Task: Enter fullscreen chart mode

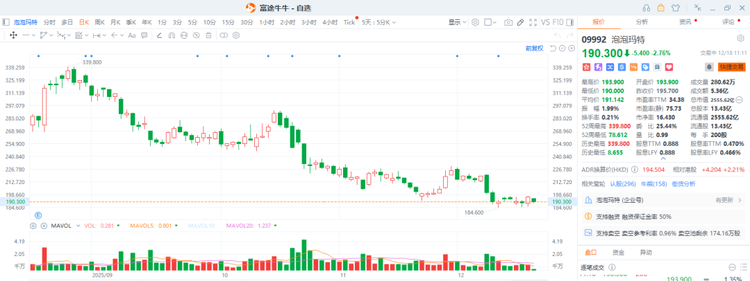Action: tap(532, 22)
